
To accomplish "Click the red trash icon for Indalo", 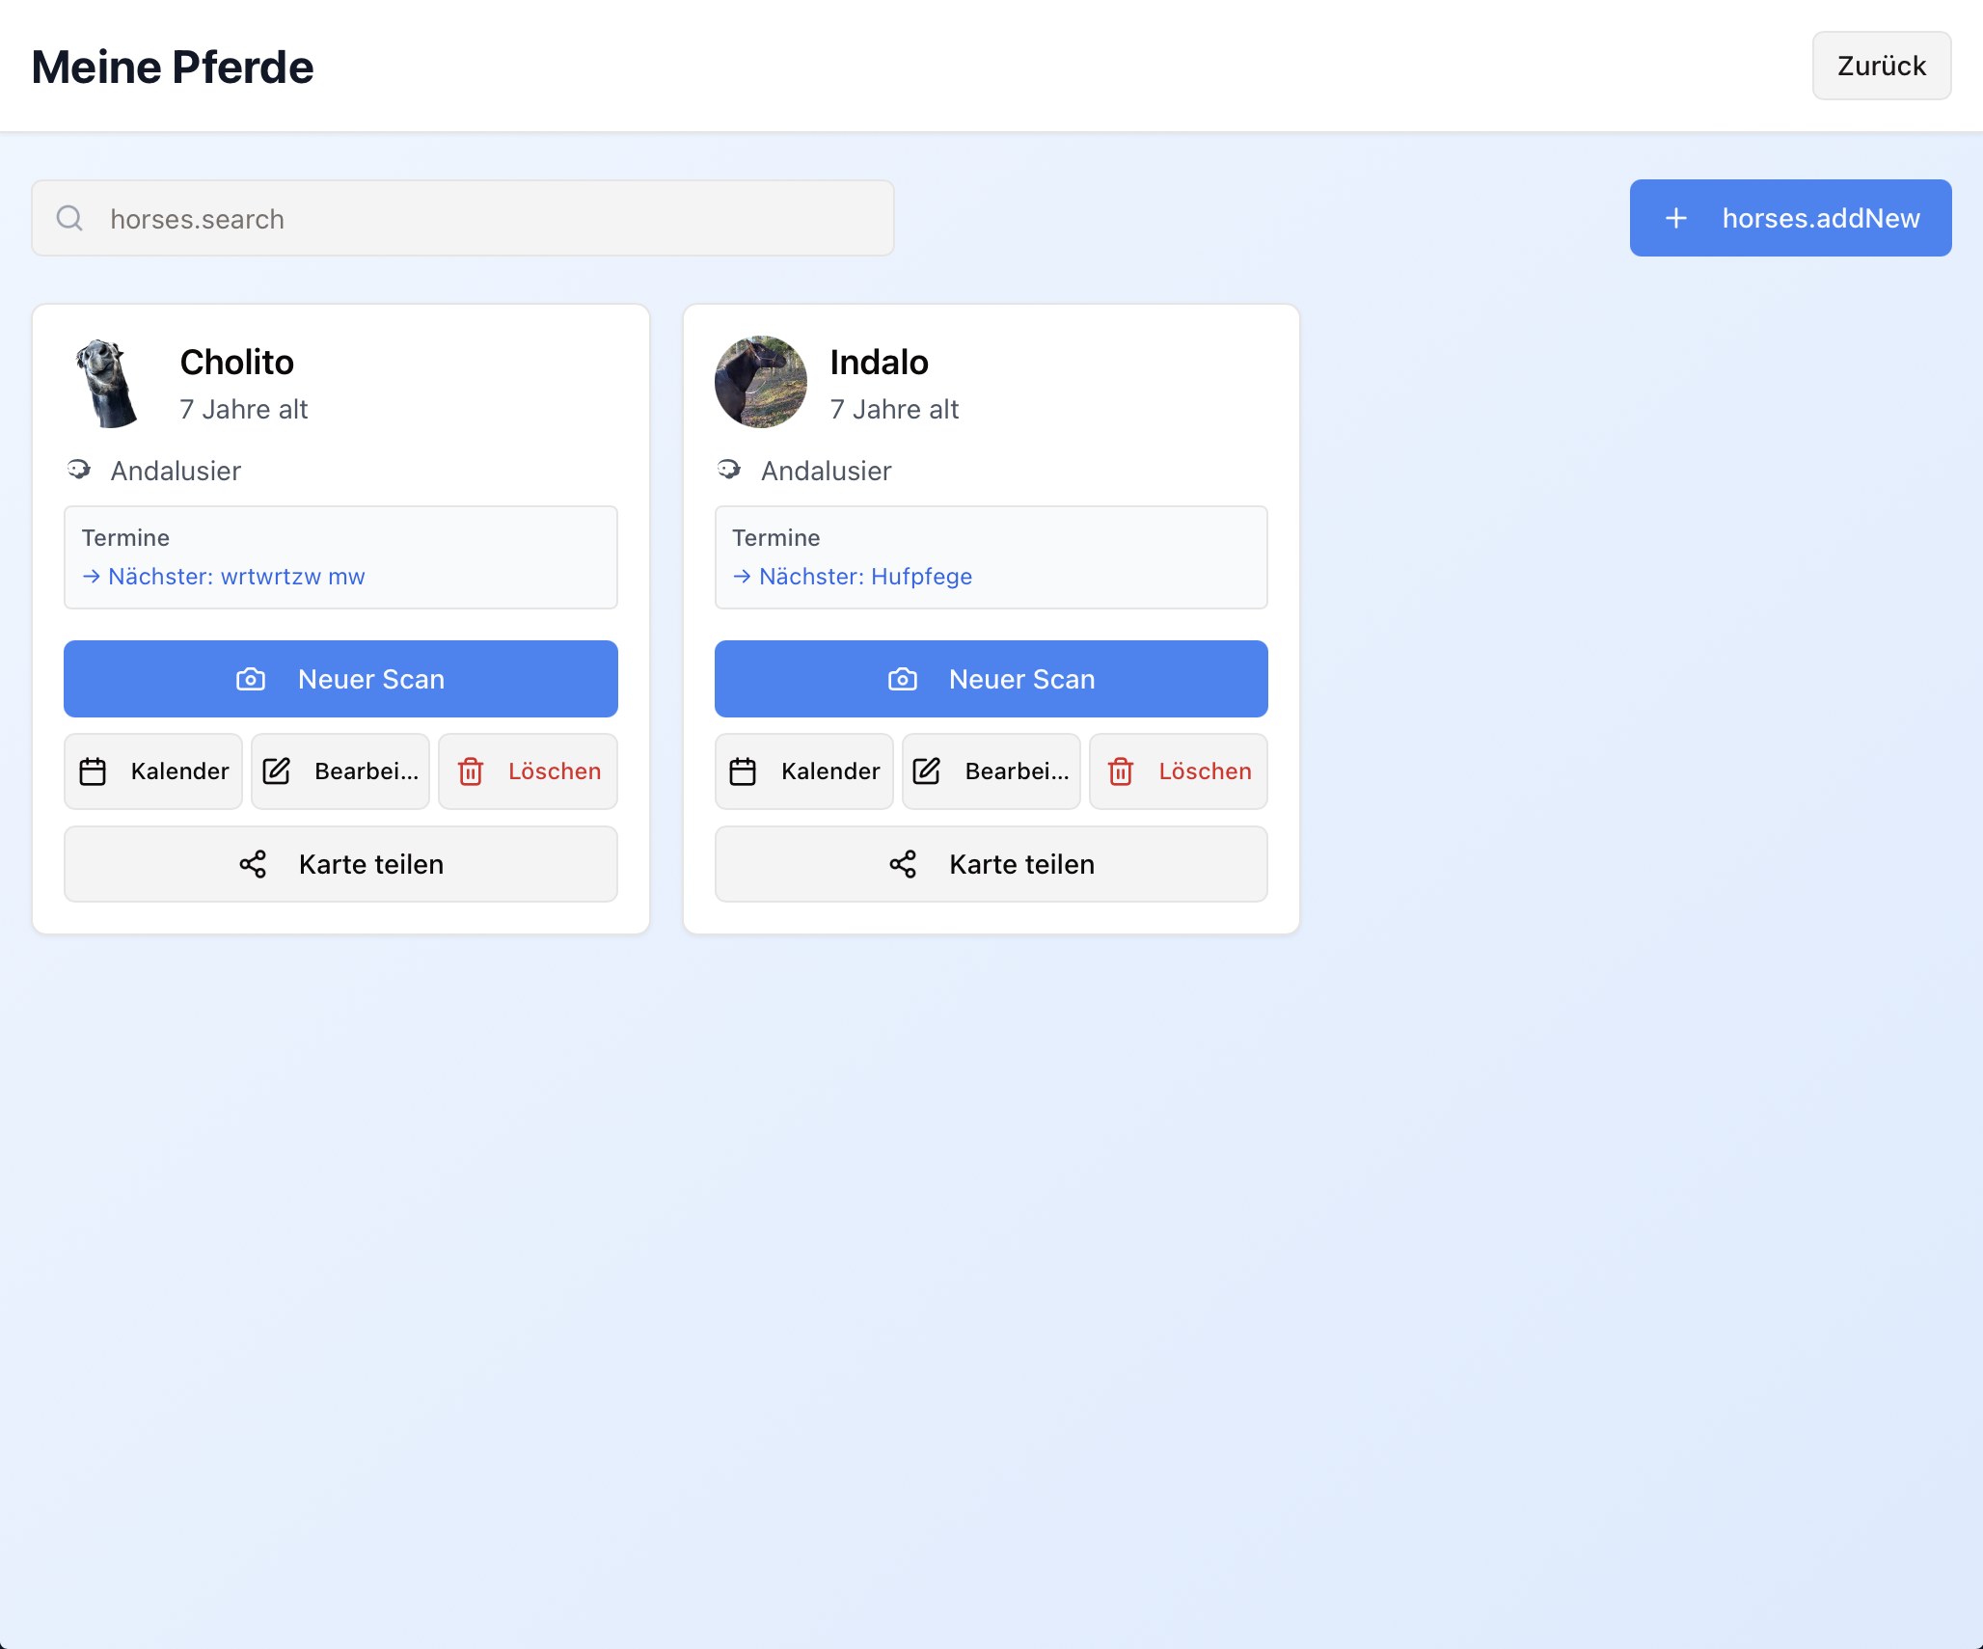I will pos(1121,771).
